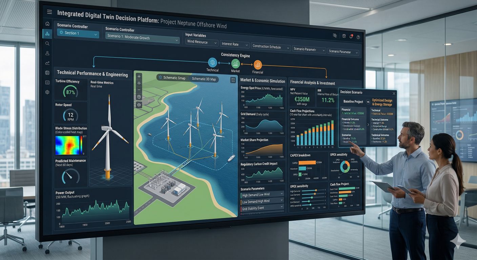Click the Financial node icon
The height and width of the screenshot is (260, 477).
(258, 65)
